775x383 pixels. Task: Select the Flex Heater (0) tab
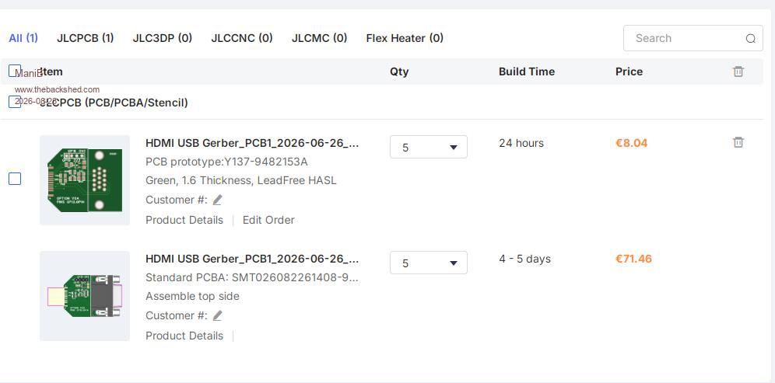405,38
